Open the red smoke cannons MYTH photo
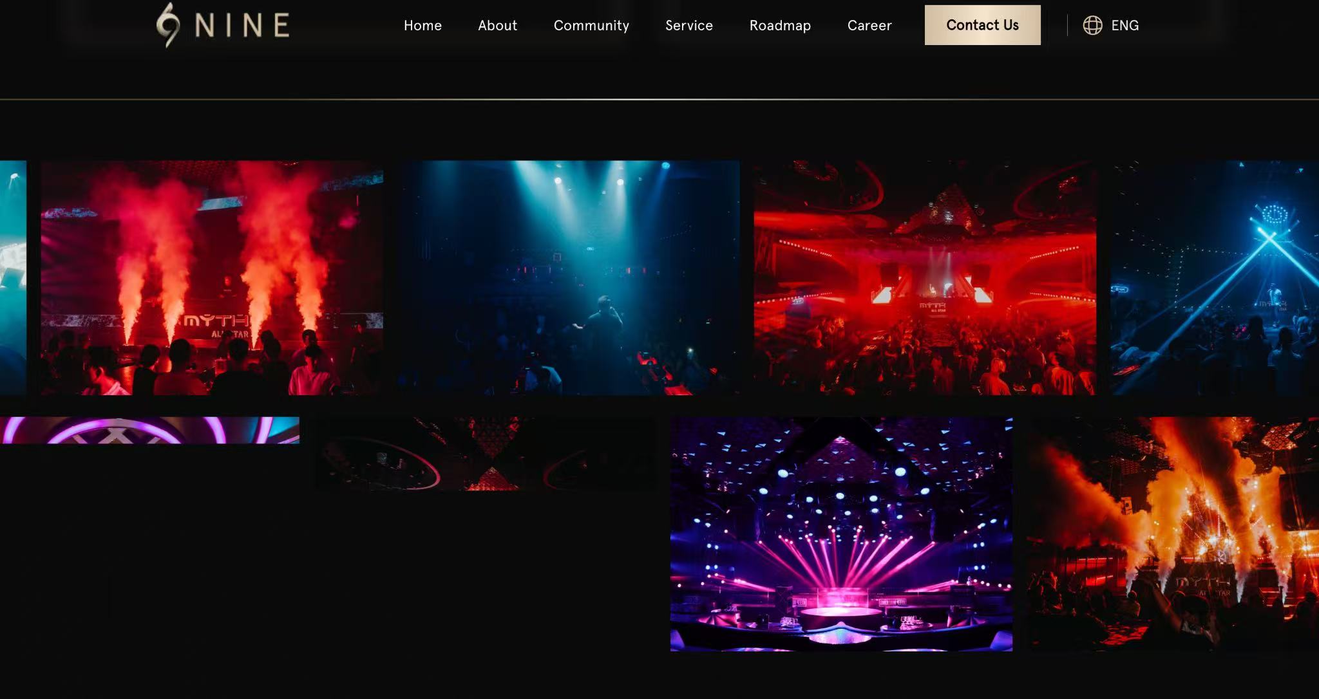This screenshot has height=699, width=1319. [x=212, y=277]
